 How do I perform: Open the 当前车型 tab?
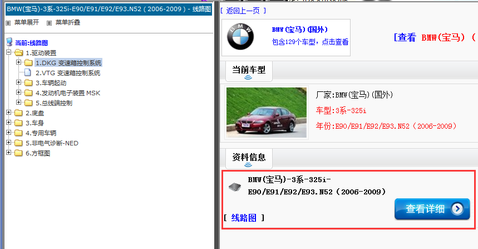coord(249,70)
